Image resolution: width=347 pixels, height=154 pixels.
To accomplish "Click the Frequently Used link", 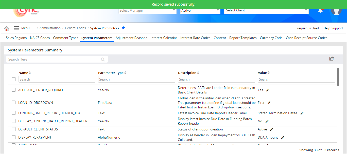I will (x=307, y=28).
